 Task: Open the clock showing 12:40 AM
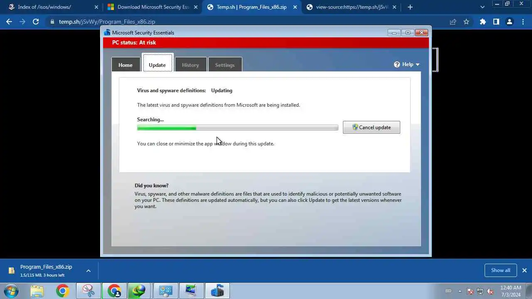(511, 291)
